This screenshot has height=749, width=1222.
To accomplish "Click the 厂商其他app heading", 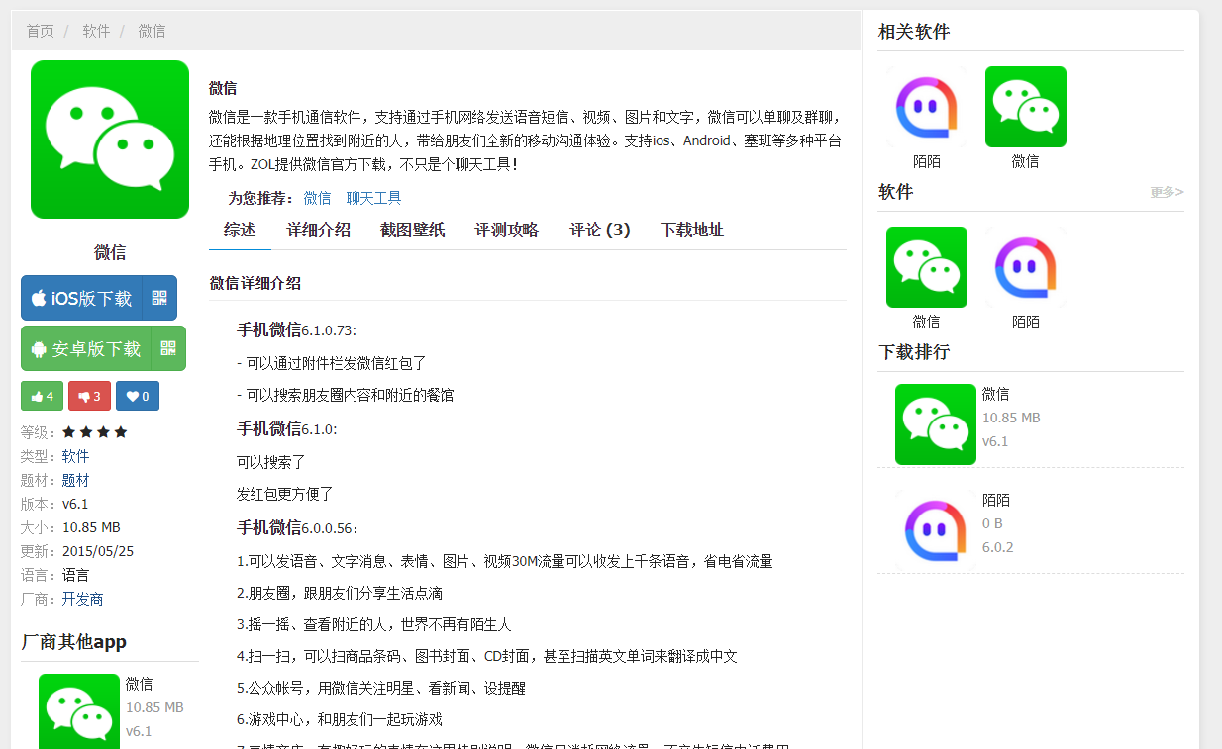I will (x=74, y=642).
